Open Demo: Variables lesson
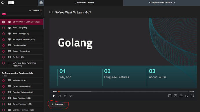Screen dimensions: 200x112 click(22, 87)
